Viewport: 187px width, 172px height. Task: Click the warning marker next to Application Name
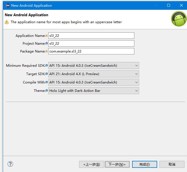[x=47, y=36]
